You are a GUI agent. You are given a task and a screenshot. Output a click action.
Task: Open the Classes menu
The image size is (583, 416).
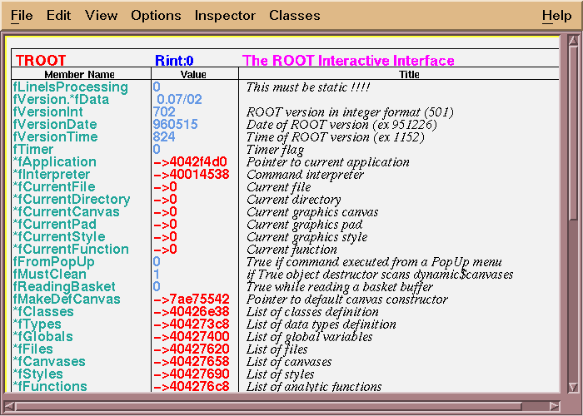point(294,16)
